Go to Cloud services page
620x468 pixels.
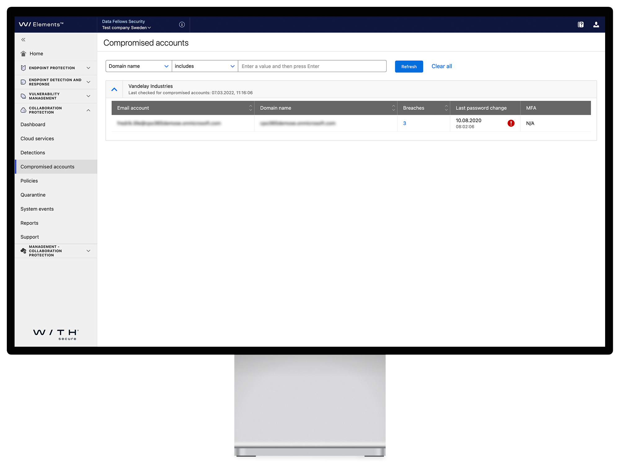point(37,139)
